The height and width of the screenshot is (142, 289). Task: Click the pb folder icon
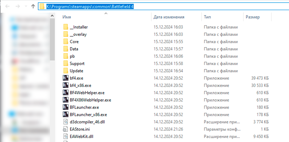[x=65, y=56]
